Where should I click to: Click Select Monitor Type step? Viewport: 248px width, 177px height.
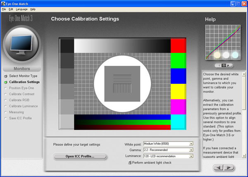(x=23, y=76)
